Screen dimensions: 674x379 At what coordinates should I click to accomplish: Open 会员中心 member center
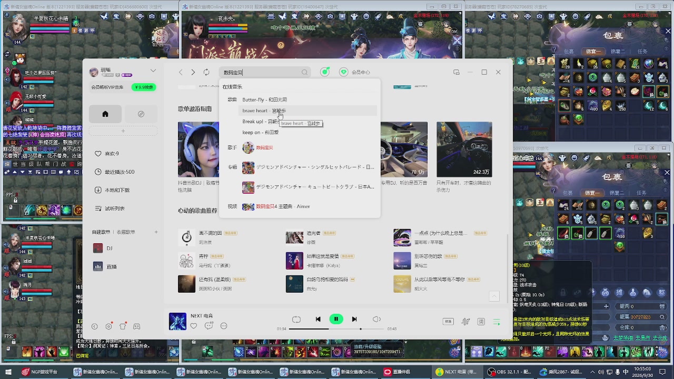(x=355, y=72)
